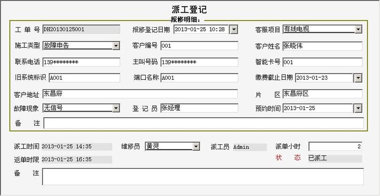Screen dimensions: 380x196
Task: Open the 维修员 dropdown arrow
Action: tap(196, 146)
